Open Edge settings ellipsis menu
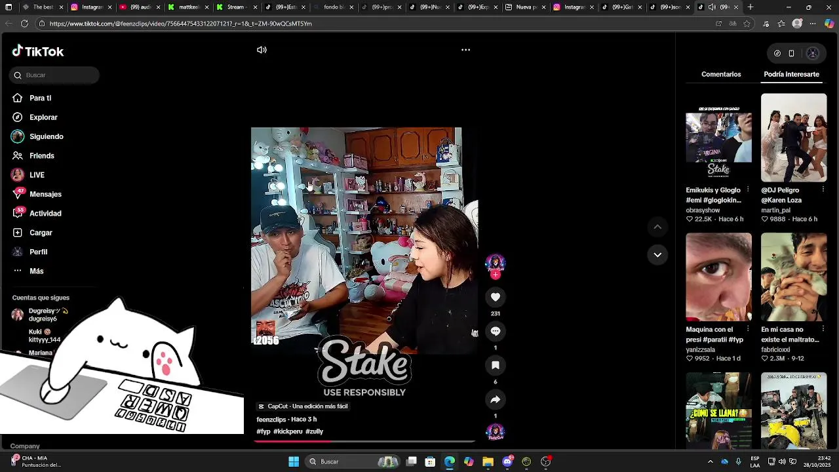839x472 pixels. point(813,24)
